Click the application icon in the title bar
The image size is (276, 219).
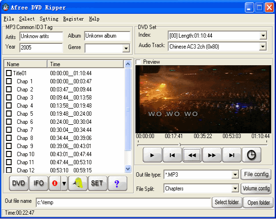coord(5,7)
